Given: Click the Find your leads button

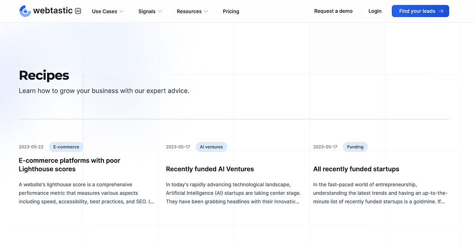Looking at the screenshot, I should pos(420,11).
